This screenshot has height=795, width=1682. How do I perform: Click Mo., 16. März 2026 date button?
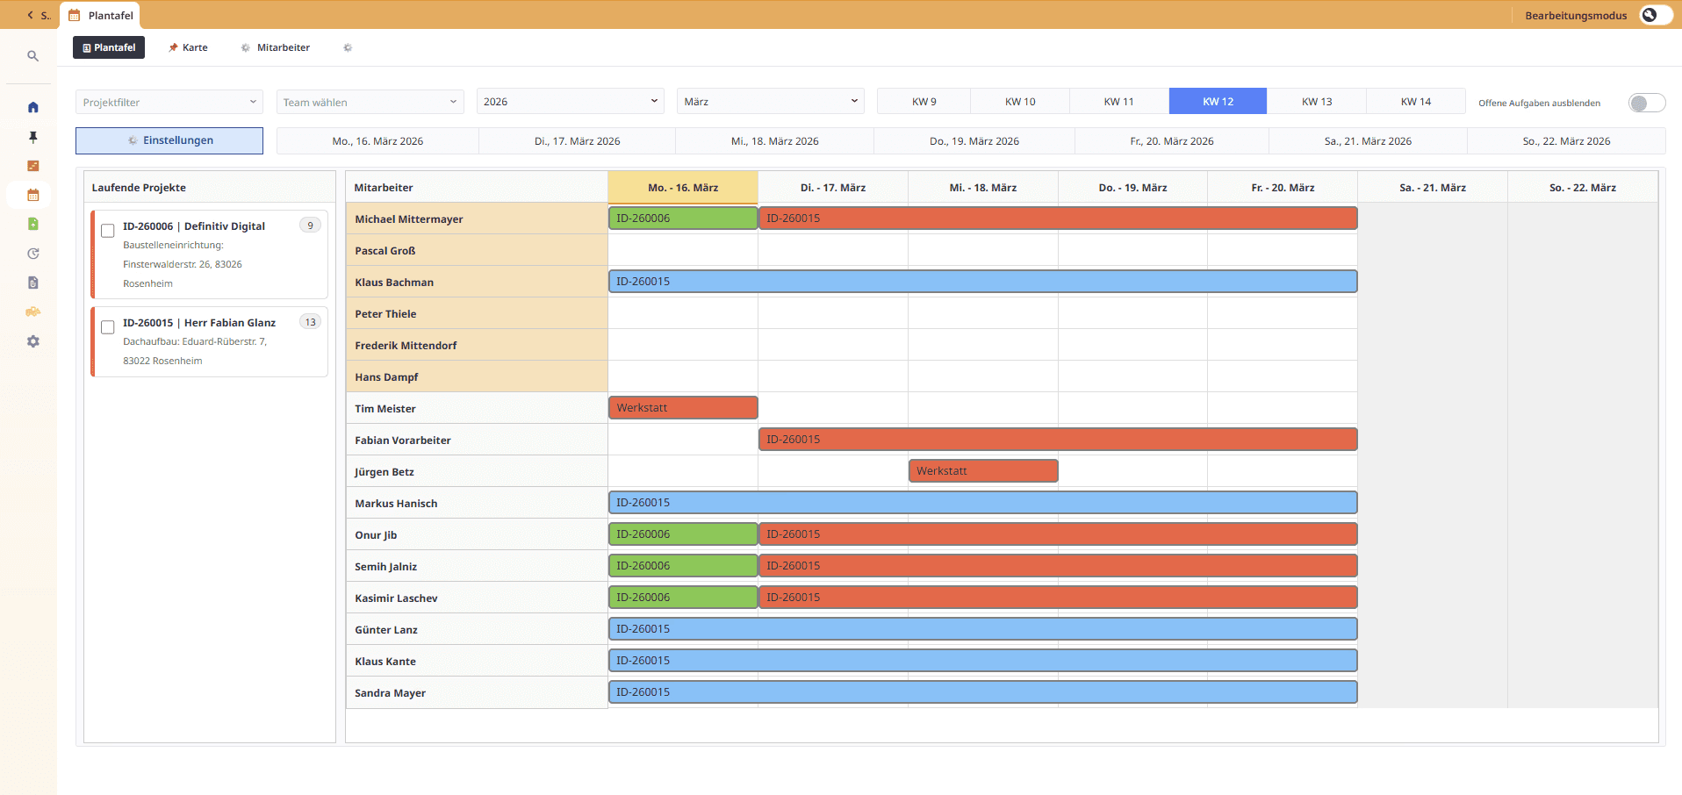tap(377, 140)
